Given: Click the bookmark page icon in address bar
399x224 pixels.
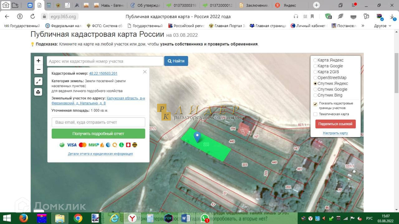Looking at the screenshot, I should point(312,17).
